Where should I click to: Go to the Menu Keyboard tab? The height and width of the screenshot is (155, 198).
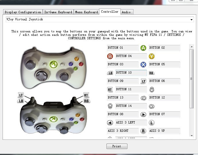point(86,12)
